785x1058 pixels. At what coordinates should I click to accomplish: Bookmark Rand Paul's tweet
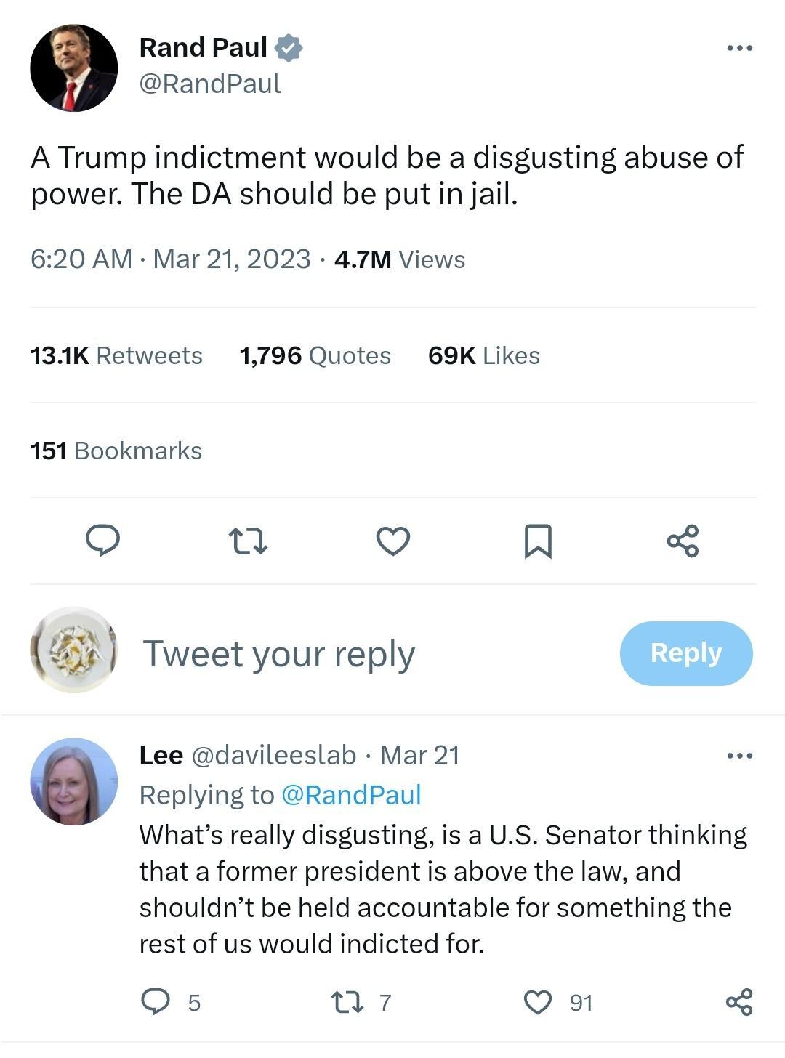(538, 541)
